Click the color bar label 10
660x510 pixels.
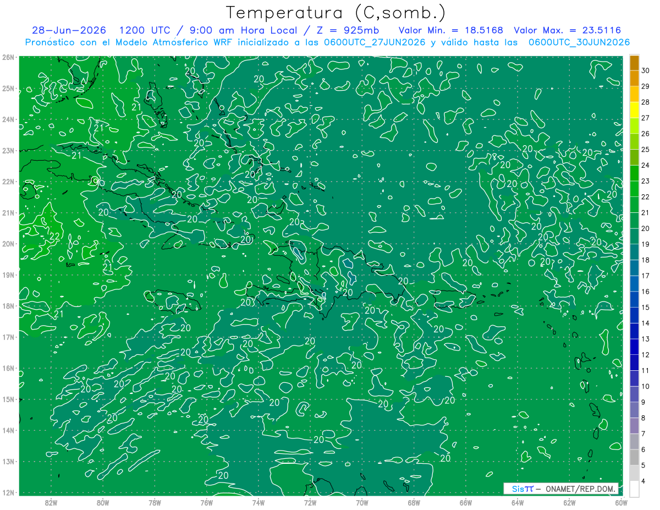(646, 386)
